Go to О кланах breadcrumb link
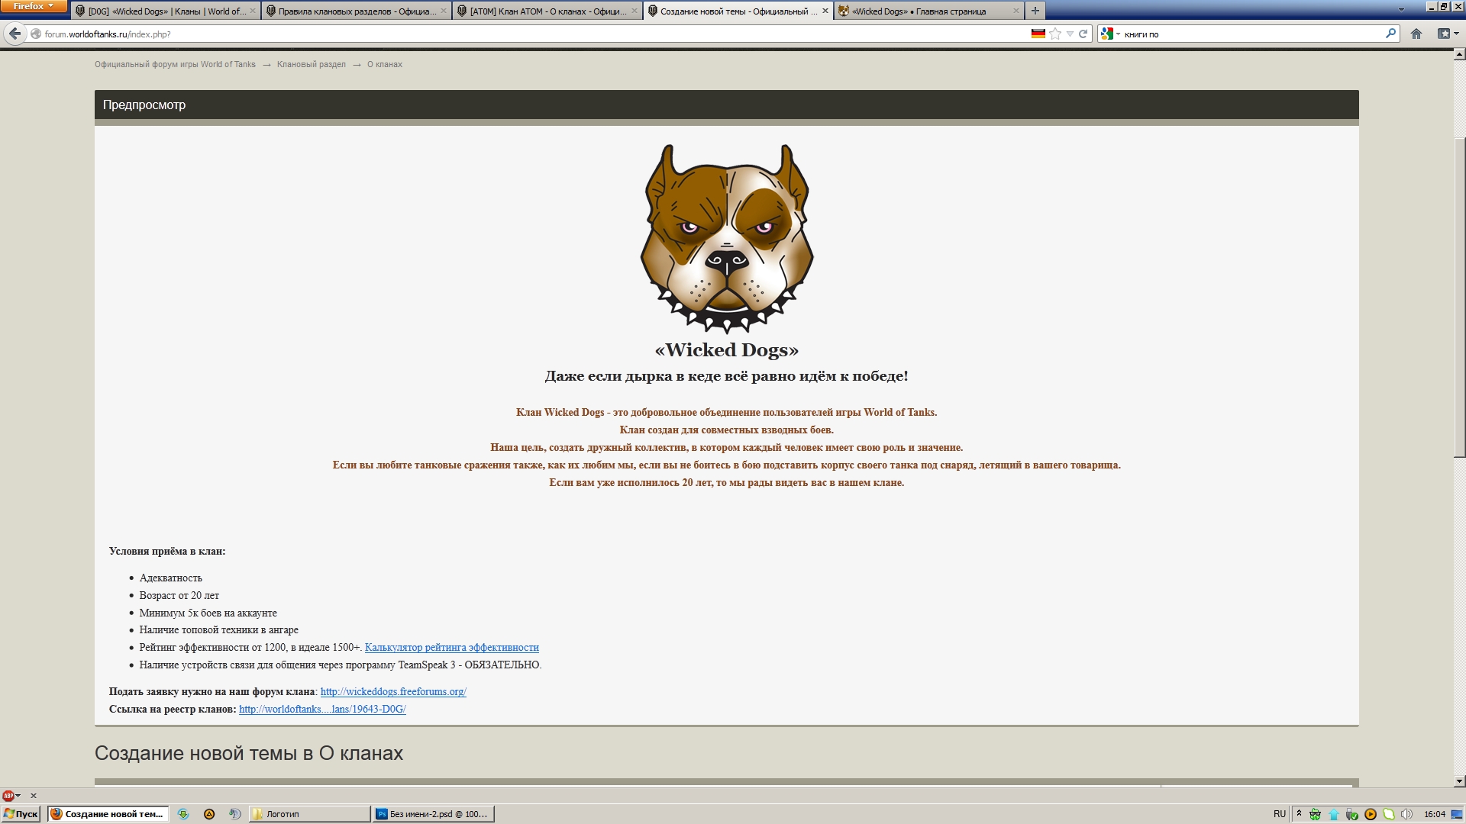1466x824 pixels. click(x=385, y=64)
